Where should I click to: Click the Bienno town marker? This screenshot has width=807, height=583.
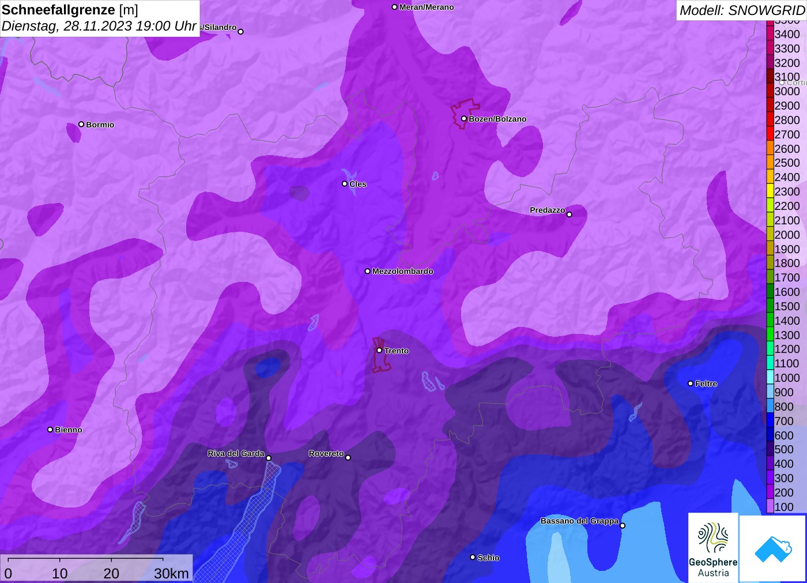pyautogui.click(x=50, y=430)
